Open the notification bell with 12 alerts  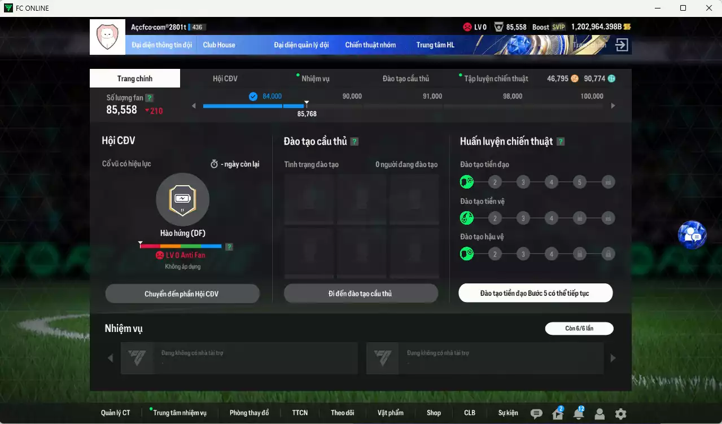579,414
